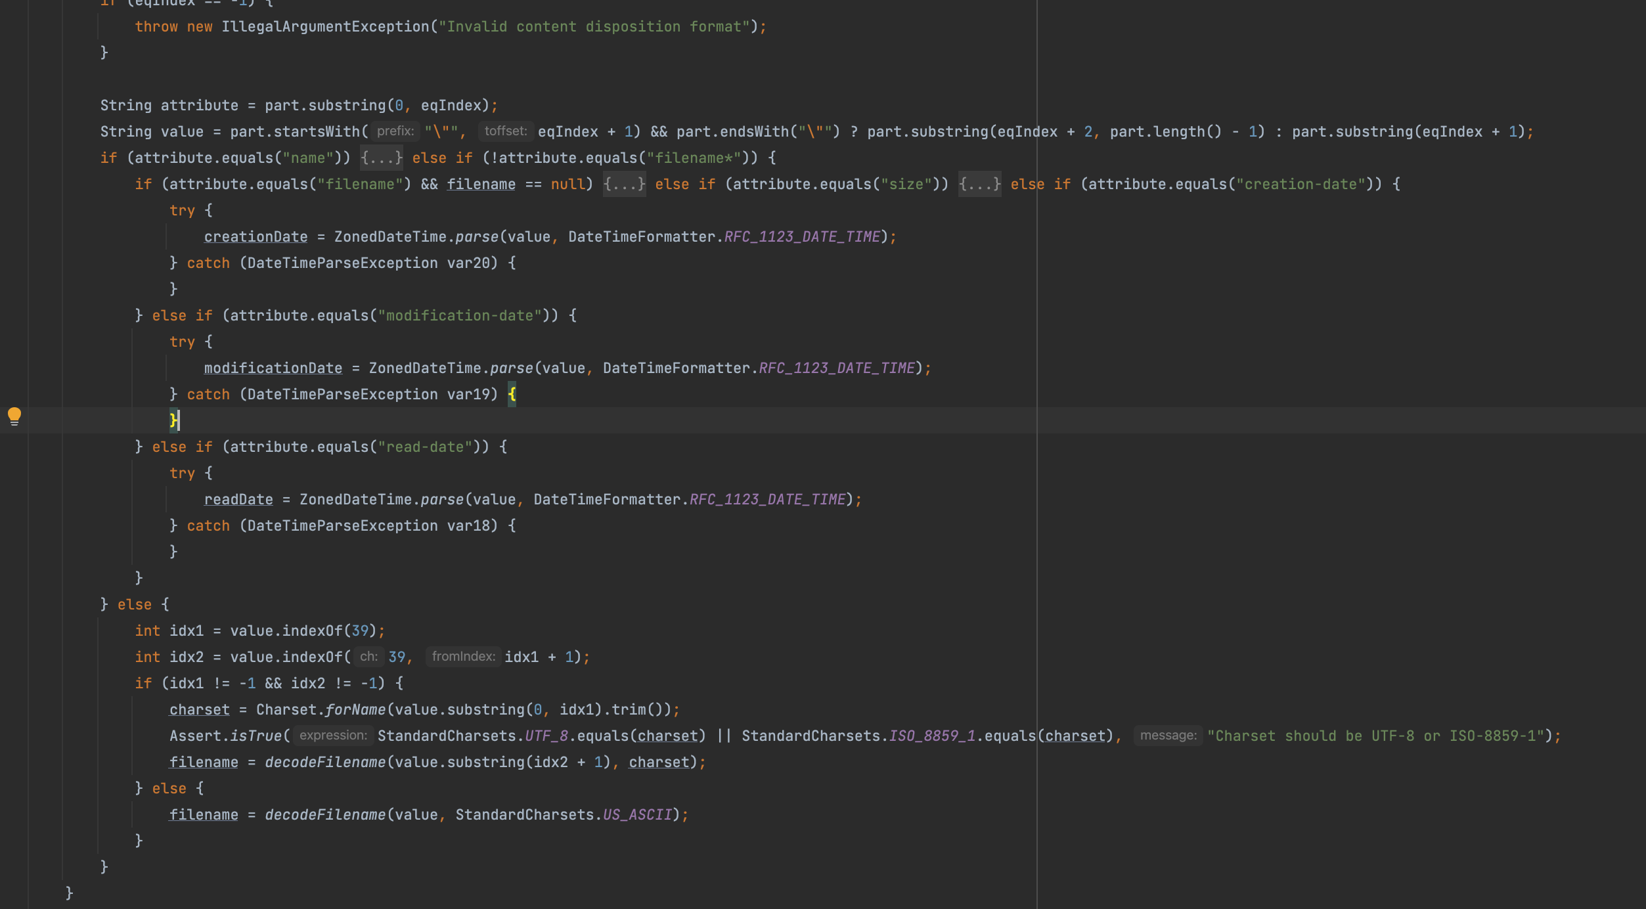Click the yellow lightbulb quick-fix icon
The width and height of the screenshot is (1646, 909).
(x=14, y=416)
